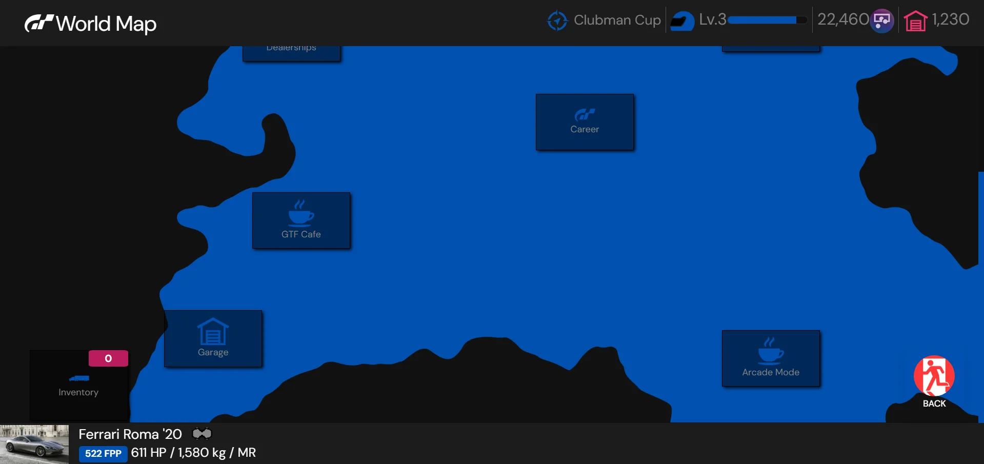
Task: Open the Career map tile
Action: pos(585,122)
